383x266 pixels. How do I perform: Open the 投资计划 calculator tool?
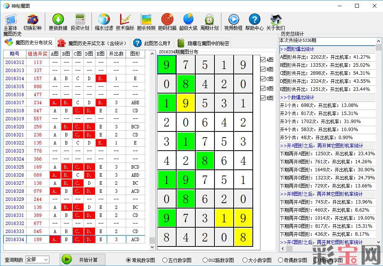[80, 22]
